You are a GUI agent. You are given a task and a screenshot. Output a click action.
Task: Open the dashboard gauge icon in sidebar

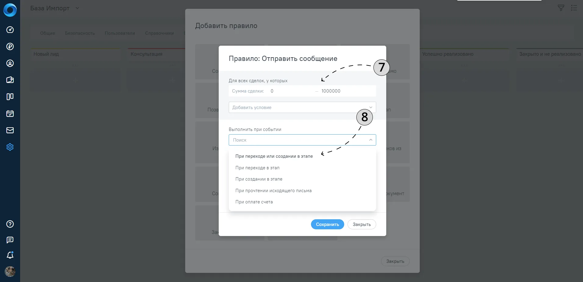pyautogui.click(x=10, y=30)
